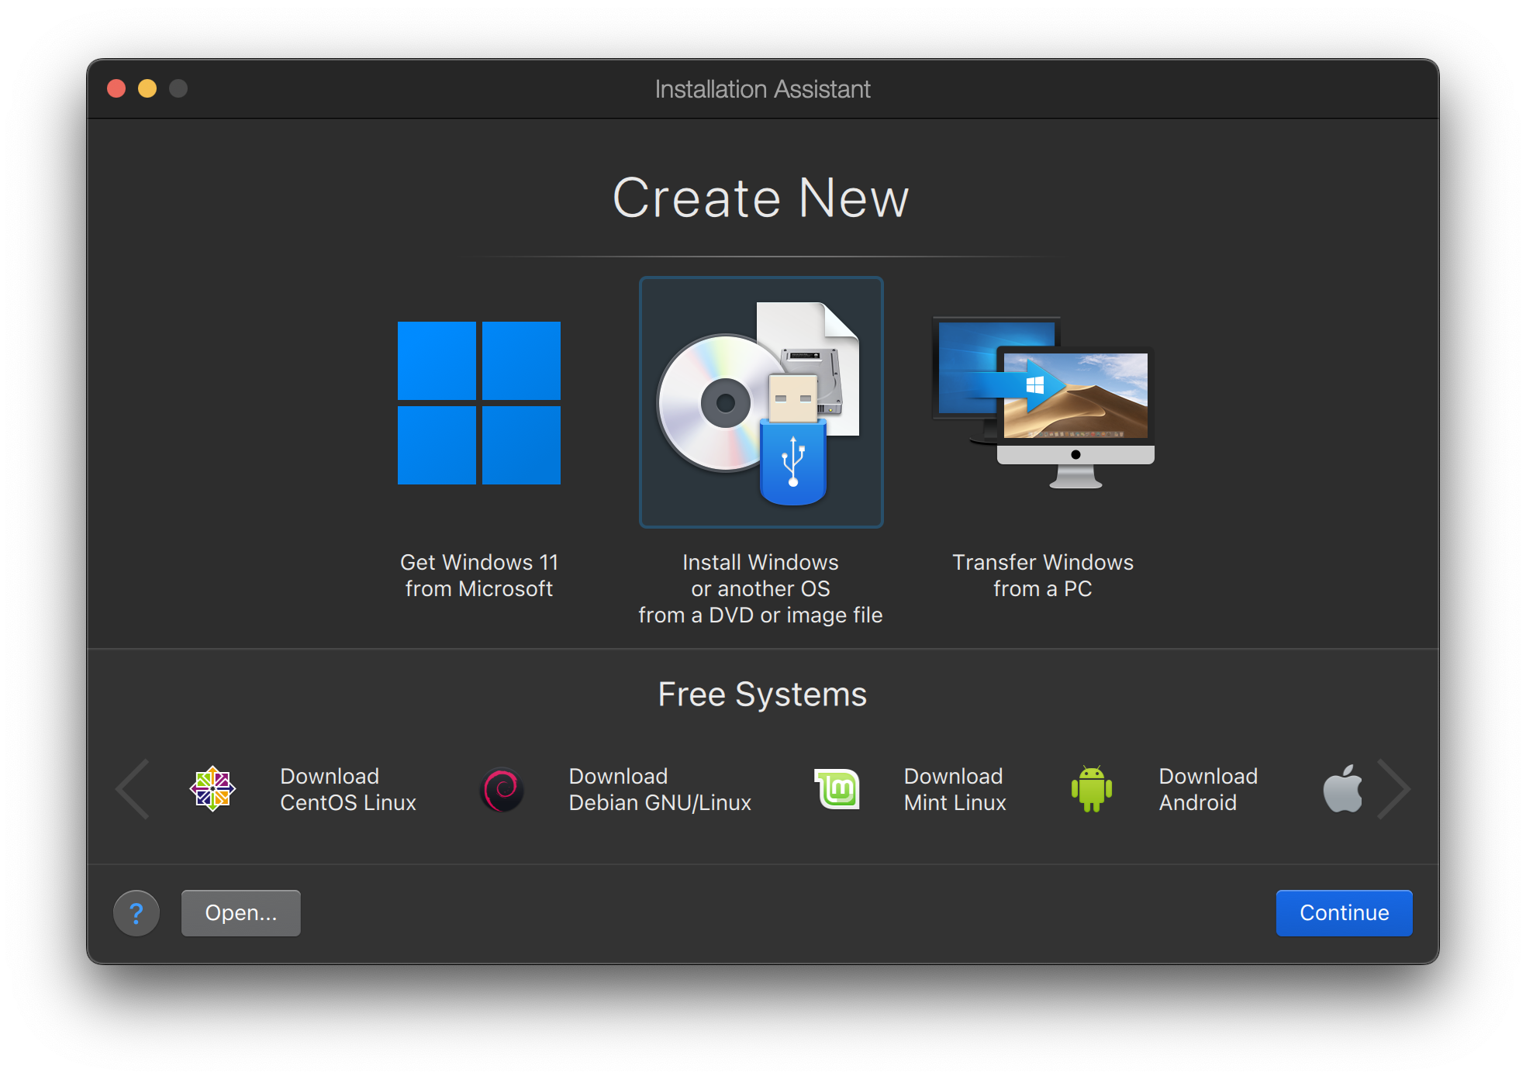Minimize window with the yellow button

pos(147,88)
